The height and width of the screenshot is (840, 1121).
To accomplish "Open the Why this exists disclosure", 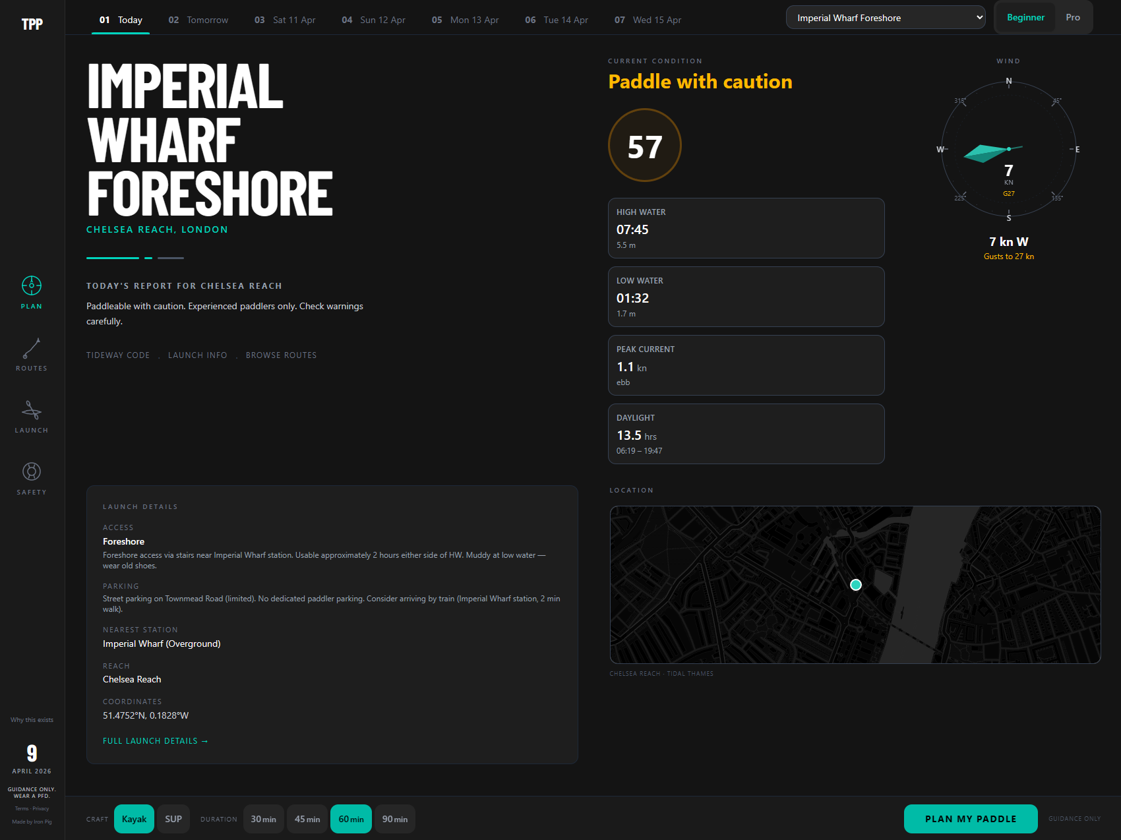I will click(31, 719).
